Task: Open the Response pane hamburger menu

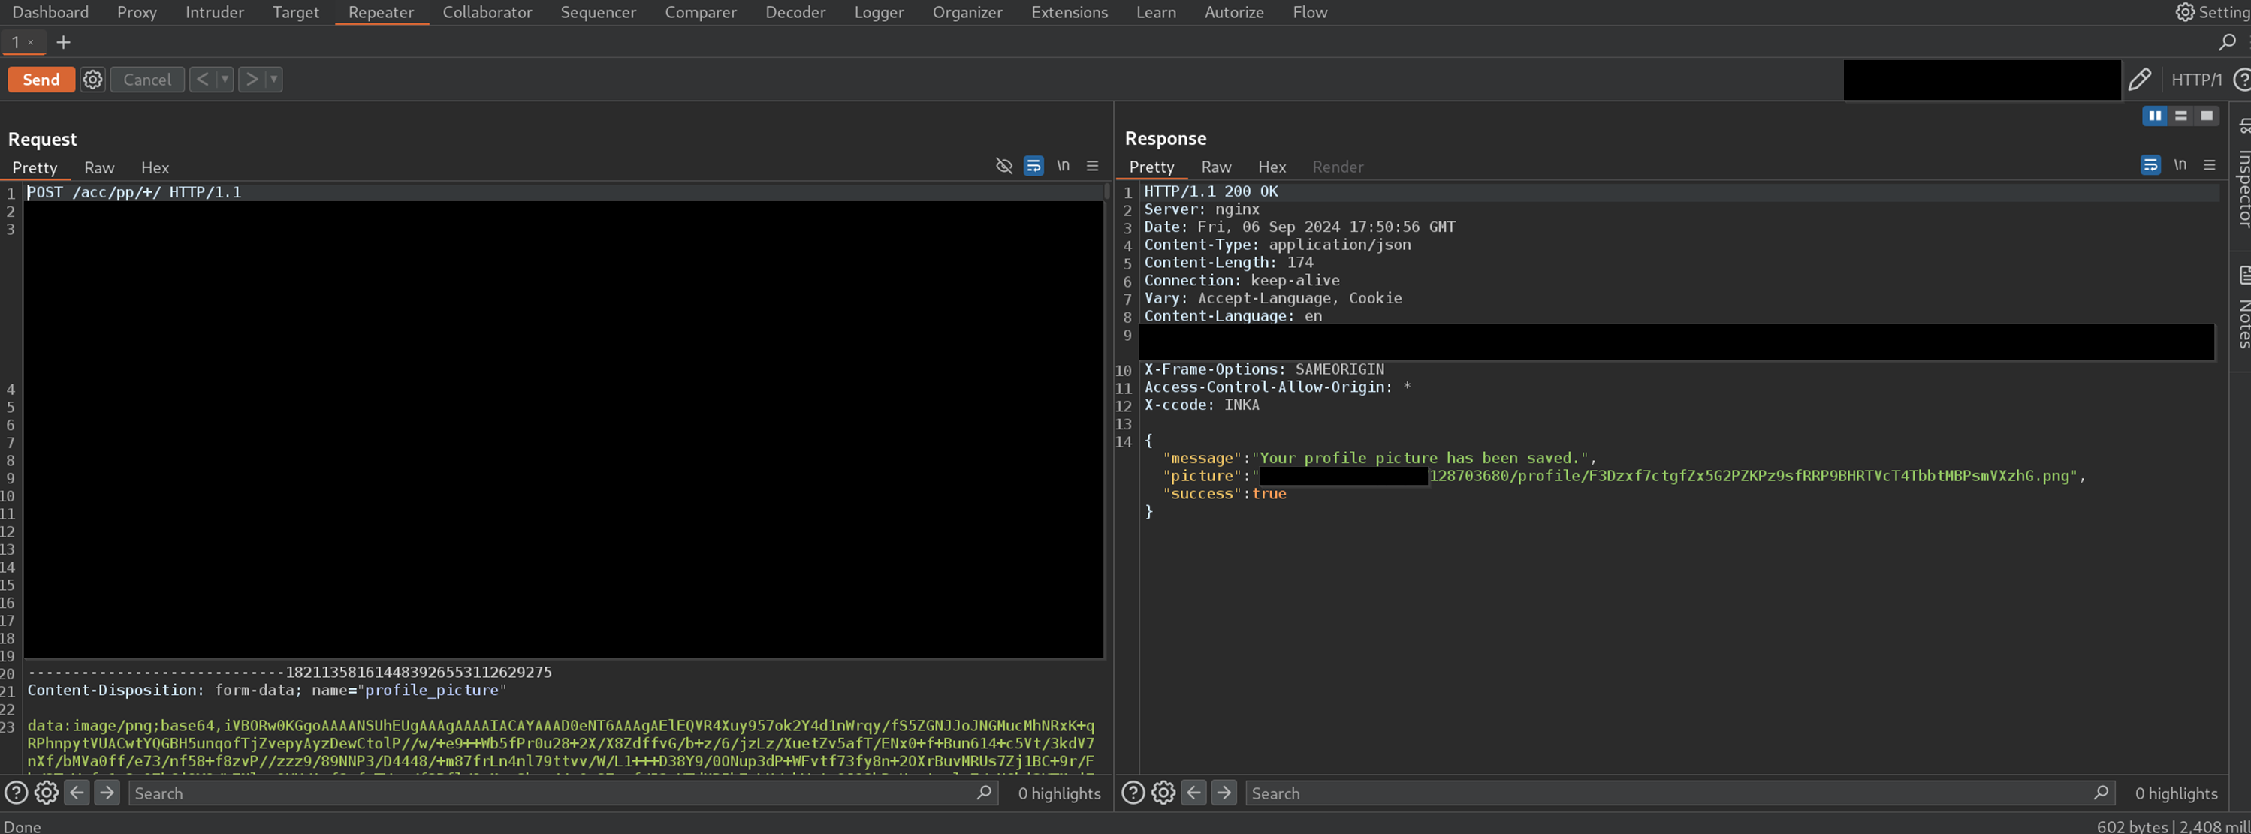Action: click(2209, 164)
